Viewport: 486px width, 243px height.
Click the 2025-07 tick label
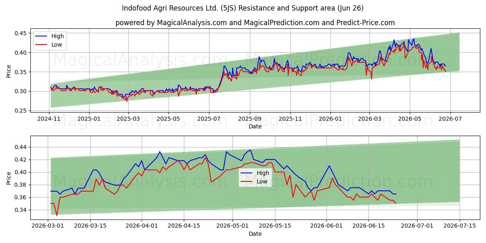(209, 119)
